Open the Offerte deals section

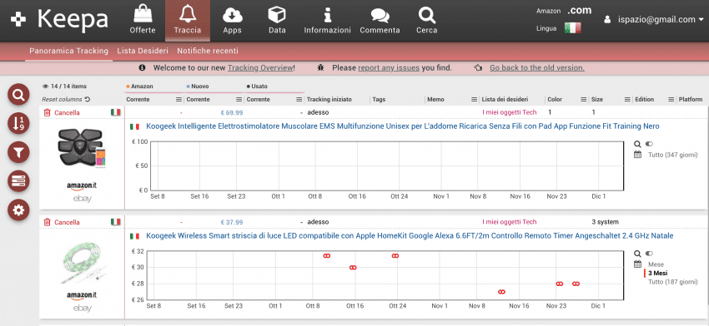click(143, 20)
